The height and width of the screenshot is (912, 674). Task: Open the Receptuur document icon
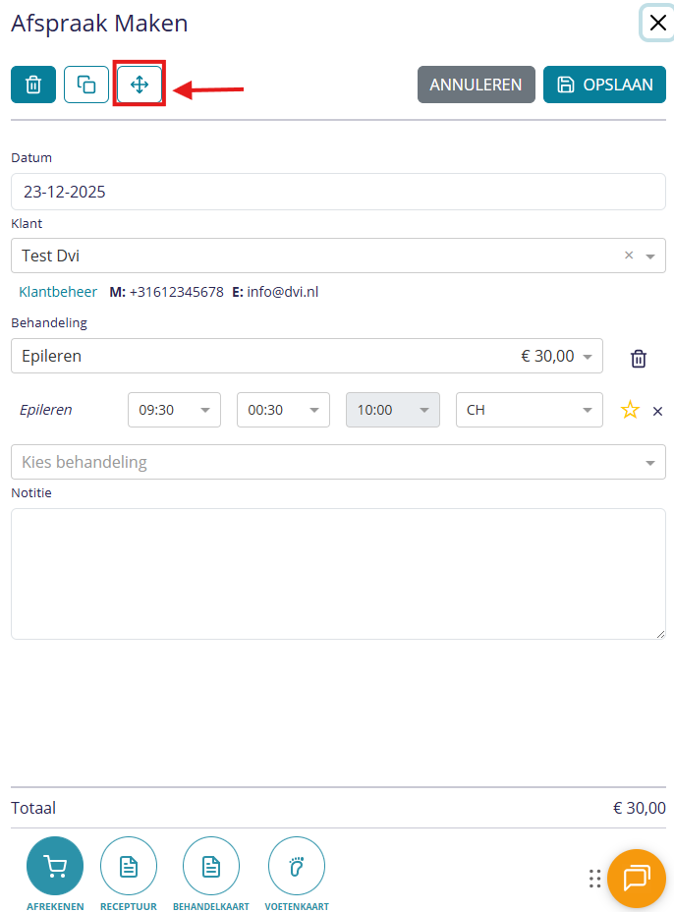click(x=129, y=866)
